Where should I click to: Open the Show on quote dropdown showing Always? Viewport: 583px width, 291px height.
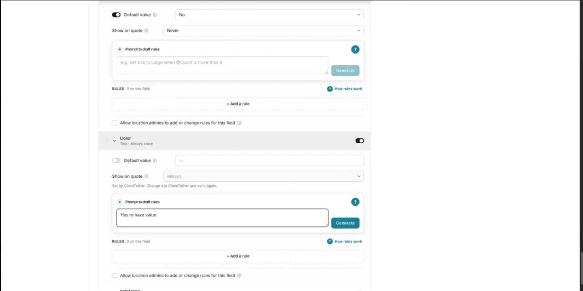tap(263, 176)
